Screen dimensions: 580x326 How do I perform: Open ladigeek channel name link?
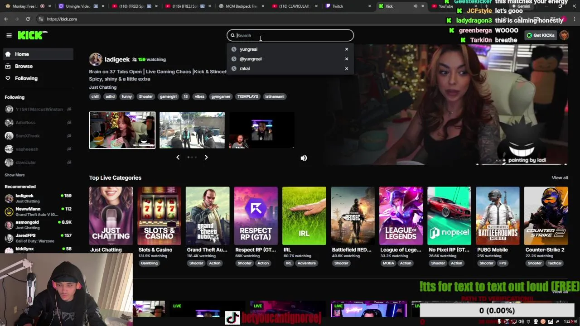(117, 59)
